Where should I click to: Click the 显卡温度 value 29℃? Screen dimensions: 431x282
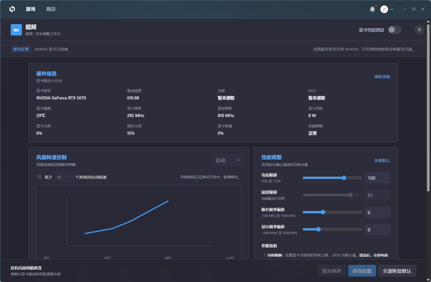point(41,115)
